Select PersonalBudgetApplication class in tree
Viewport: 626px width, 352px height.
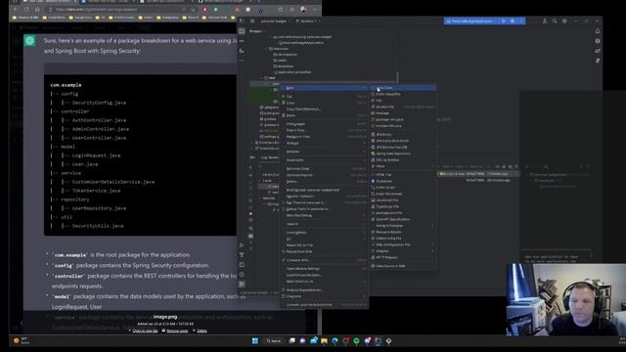[301, 43]
